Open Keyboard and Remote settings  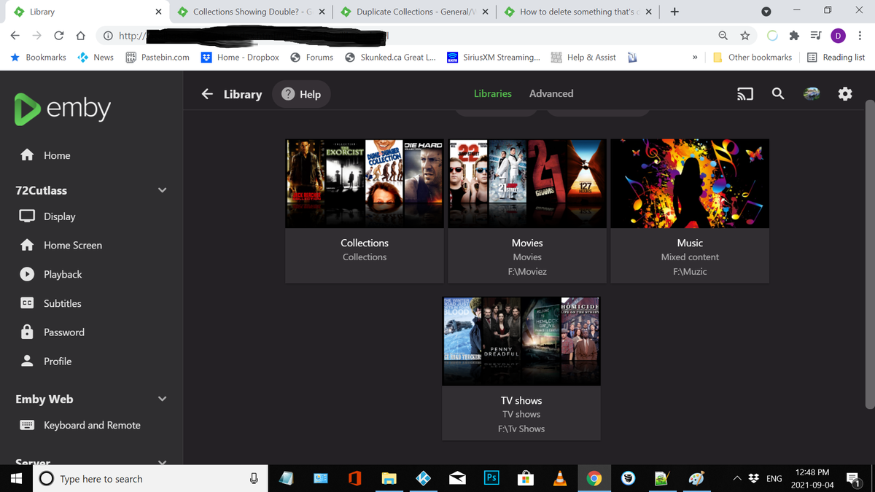(80, 425)
